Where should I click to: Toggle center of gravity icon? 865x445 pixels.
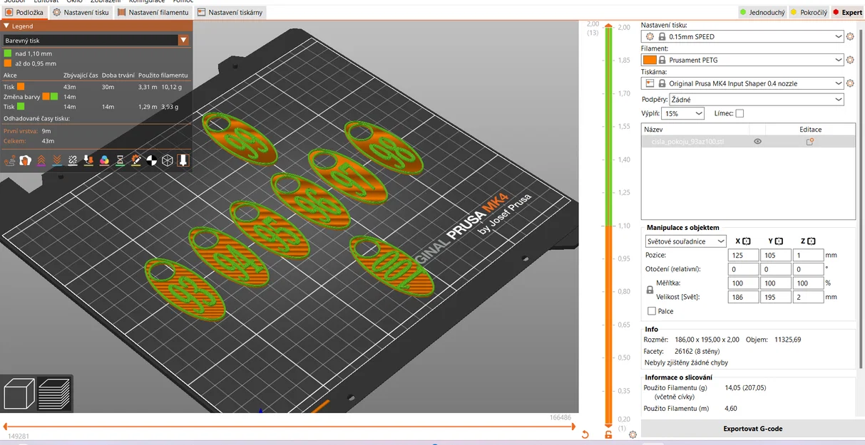(151, 160)
